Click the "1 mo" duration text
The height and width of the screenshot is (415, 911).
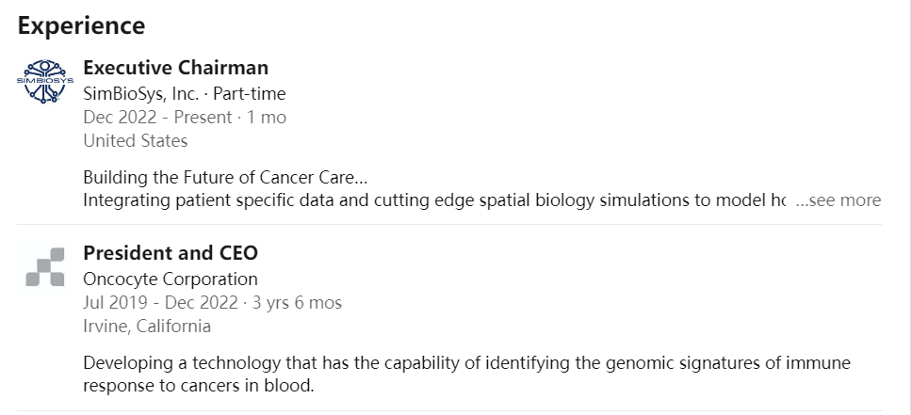pyautogui.click(x=267, y=118)
